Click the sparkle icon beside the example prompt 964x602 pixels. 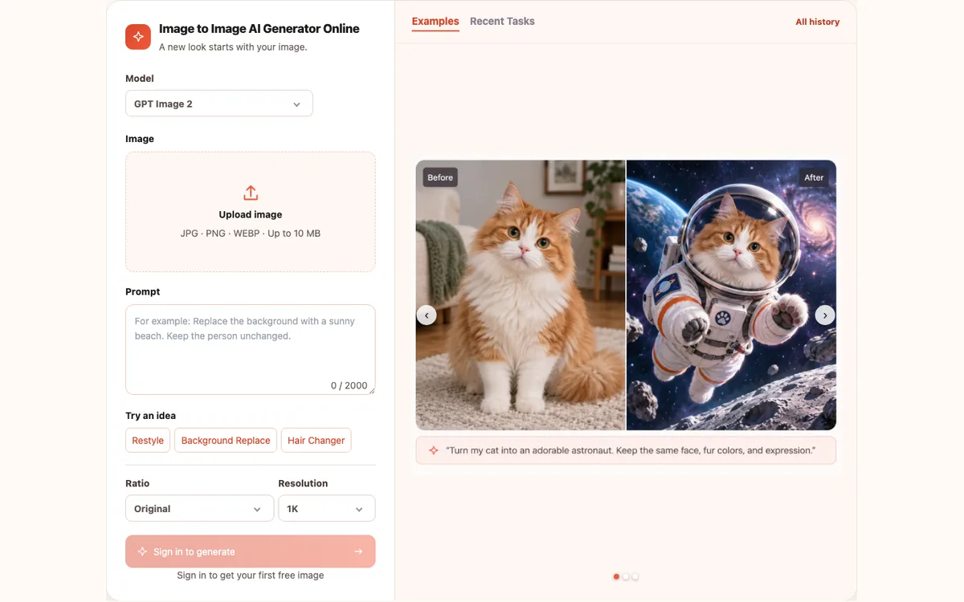click(x=434, y=450)
